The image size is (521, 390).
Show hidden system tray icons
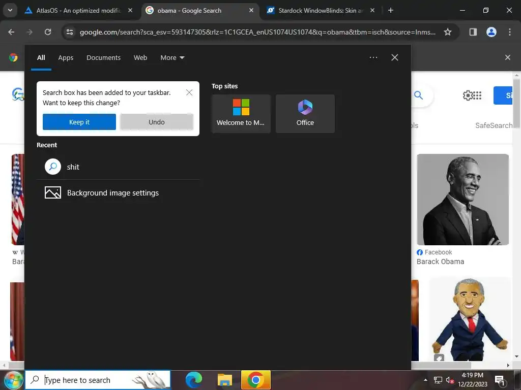pos(425,380)
